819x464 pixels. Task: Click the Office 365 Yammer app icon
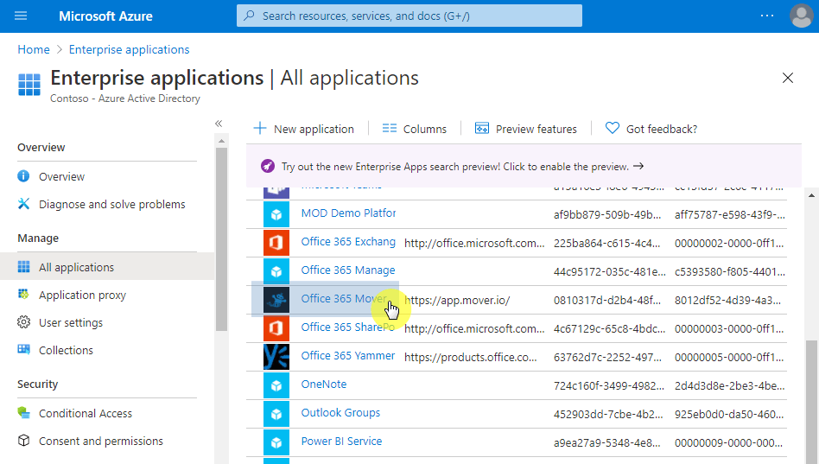(276, 357)
